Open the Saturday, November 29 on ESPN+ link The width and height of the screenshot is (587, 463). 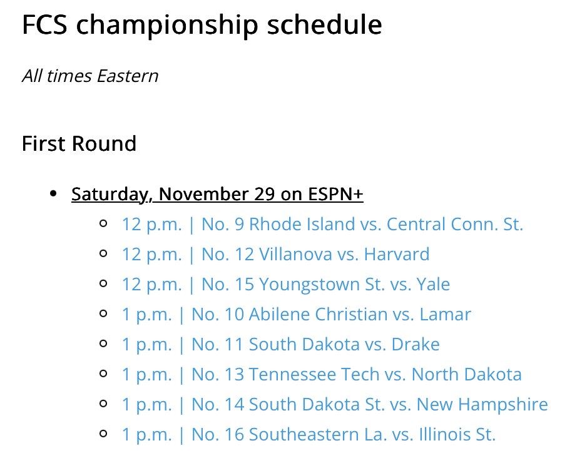coord(217,194)
